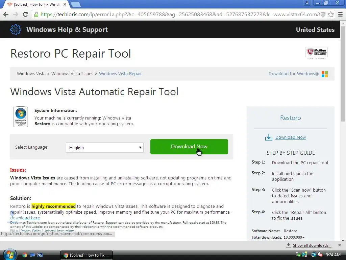Click the green padlock security icon
This screenshot has height=260, width=346.
point(36,15)
